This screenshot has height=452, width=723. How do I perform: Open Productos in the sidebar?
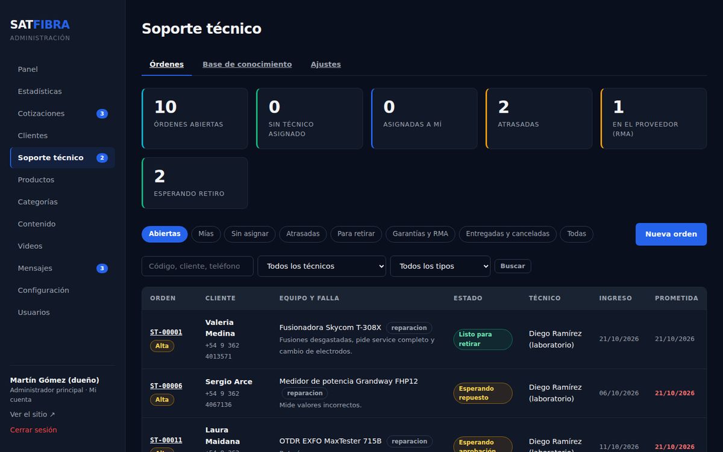[62, 180]
